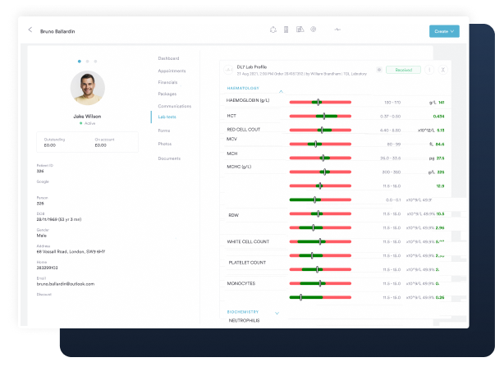The width and height of the screenshot is (495, 376).
Task: Go back using the arrow beside Bruno Ballardin
Action: [x=30, y=30]
